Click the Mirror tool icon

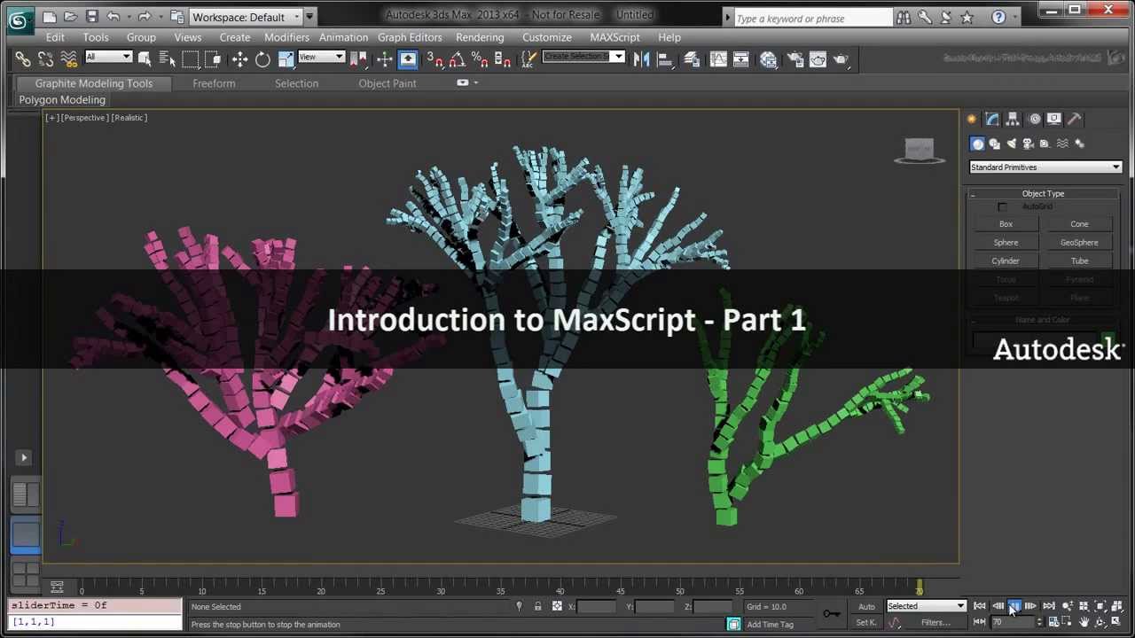(642, 59)
